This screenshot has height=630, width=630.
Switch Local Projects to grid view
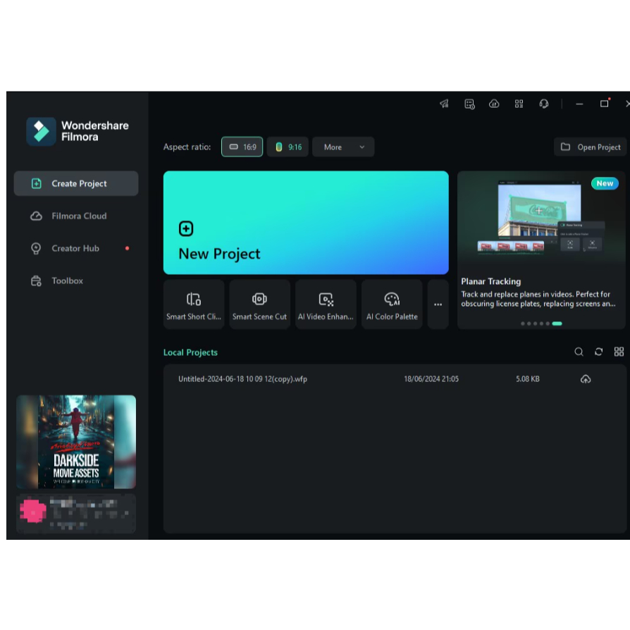point(619,352)
